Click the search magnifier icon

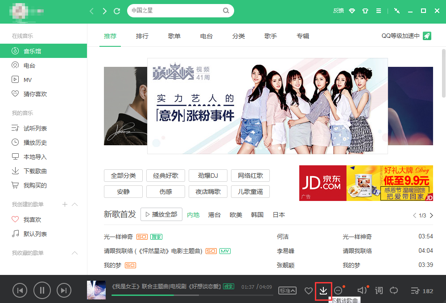tap(226, 11)
